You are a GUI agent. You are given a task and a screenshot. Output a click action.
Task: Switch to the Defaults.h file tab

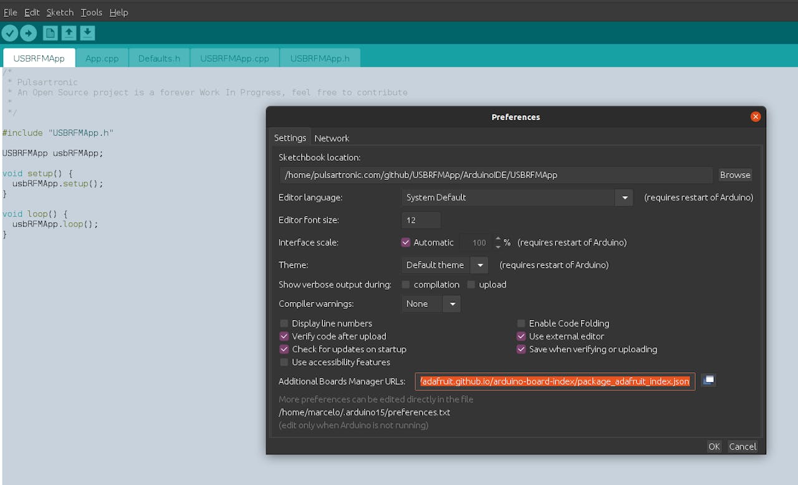tap(159, 59)
